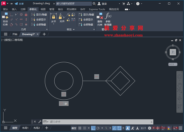The image size is (184, 132).
Task: Select the Concentric constraint icon in ribbon
Action: [x=21, y=15]
